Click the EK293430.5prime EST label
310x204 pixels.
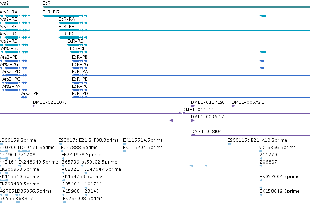[x=19, y=184]
